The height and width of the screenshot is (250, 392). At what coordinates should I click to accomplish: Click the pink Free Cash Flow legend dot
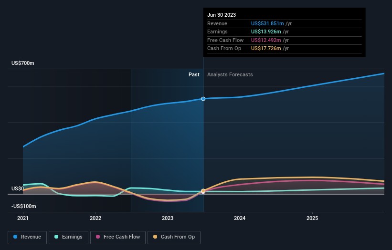[98, 237]
